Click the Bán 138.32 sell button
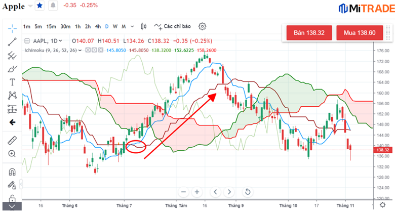 coord(309,33)
